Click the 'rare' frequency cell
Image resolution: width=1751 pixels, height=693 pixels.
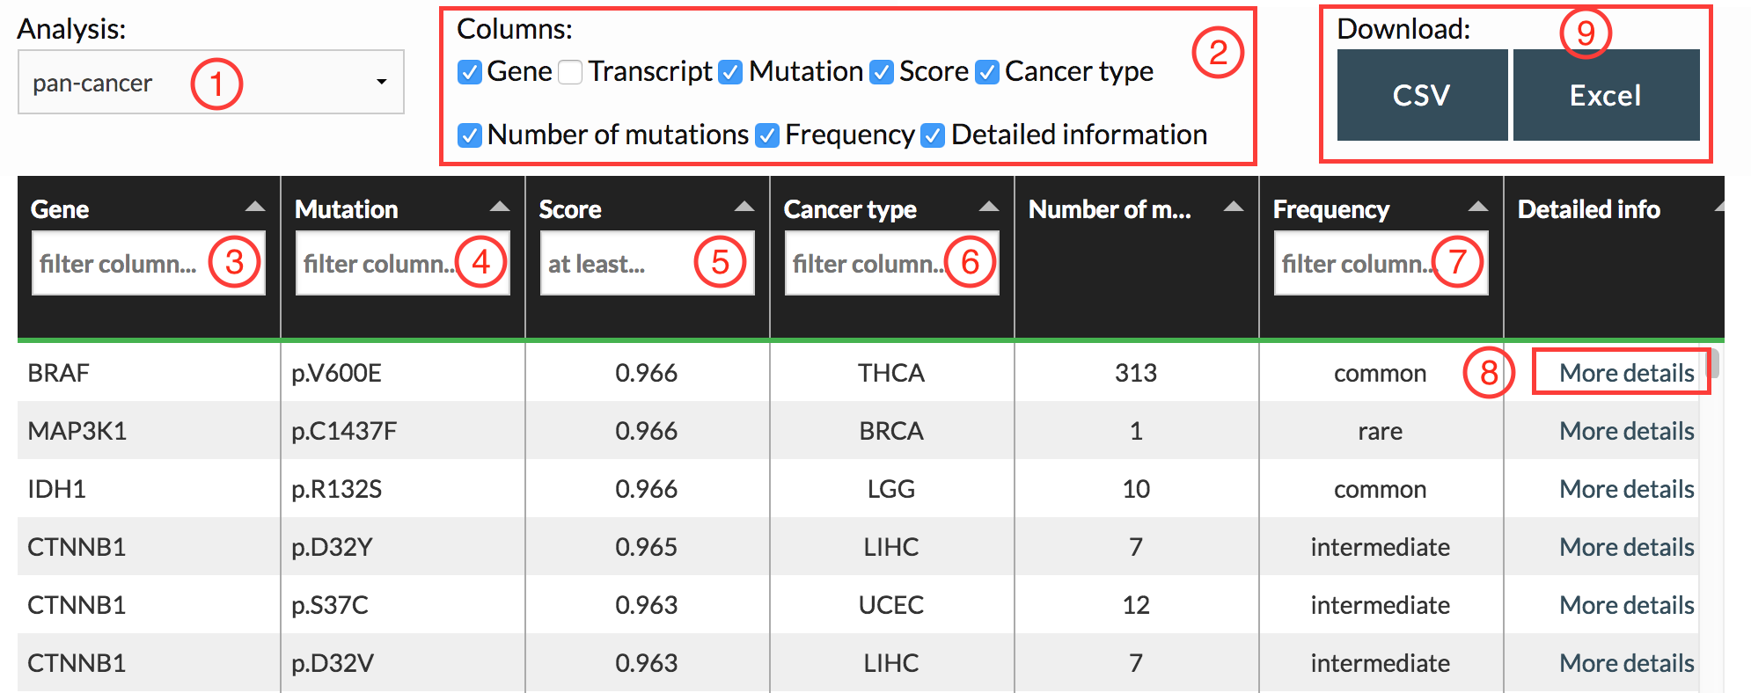1381,431
